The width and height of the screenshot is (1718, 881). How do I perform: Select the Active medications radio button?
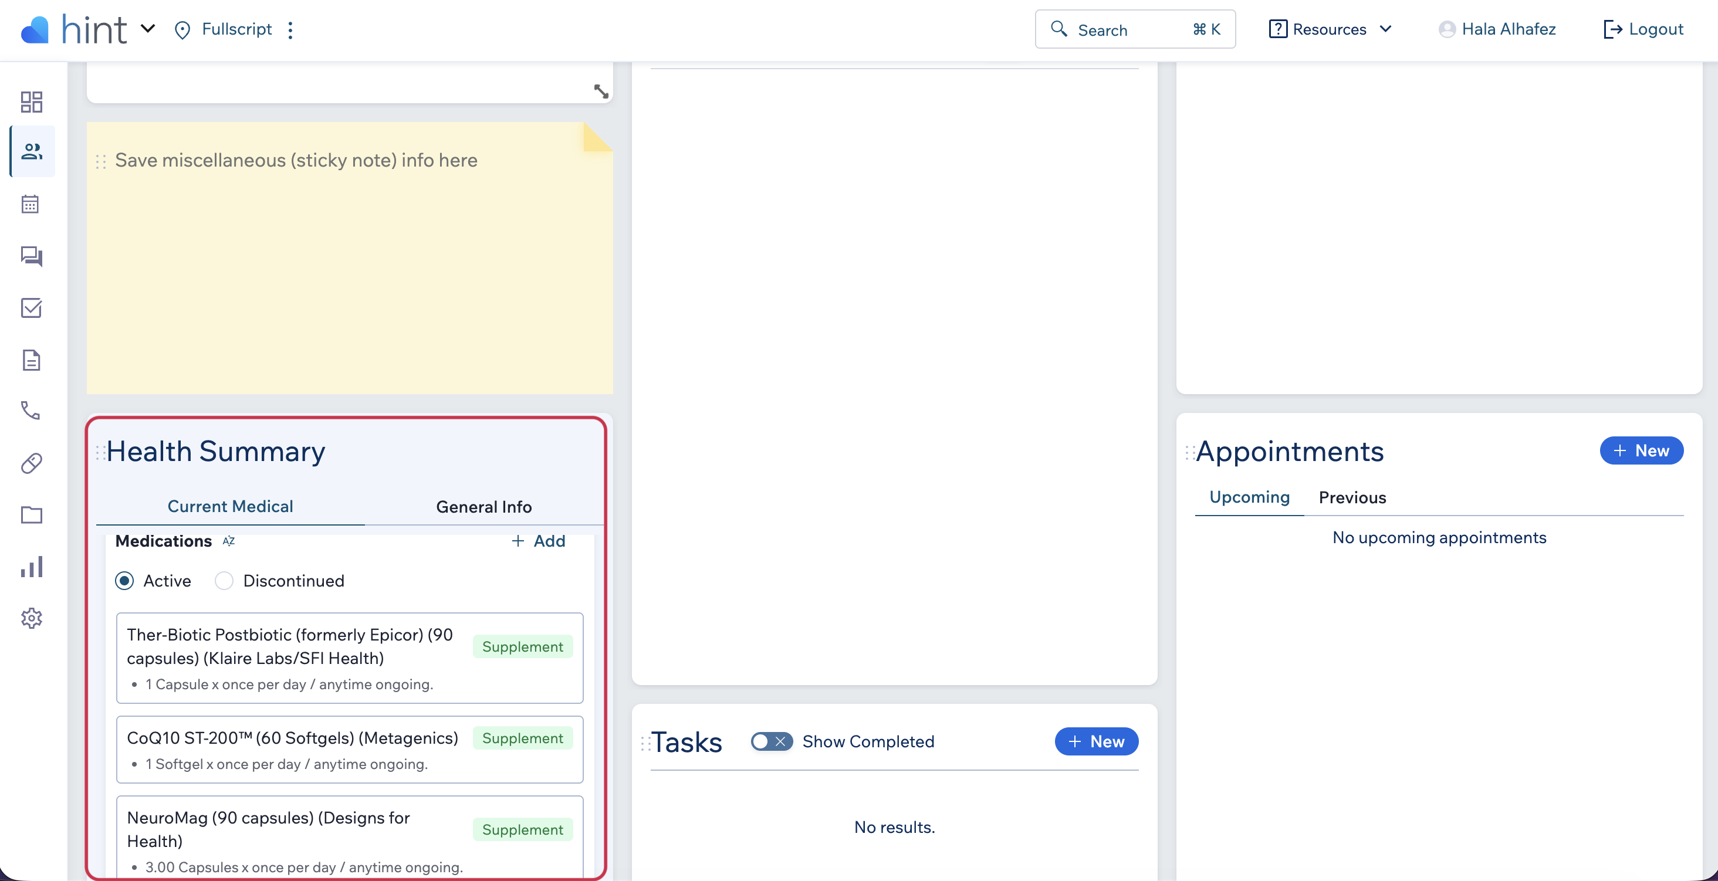[x=125, y=581]
